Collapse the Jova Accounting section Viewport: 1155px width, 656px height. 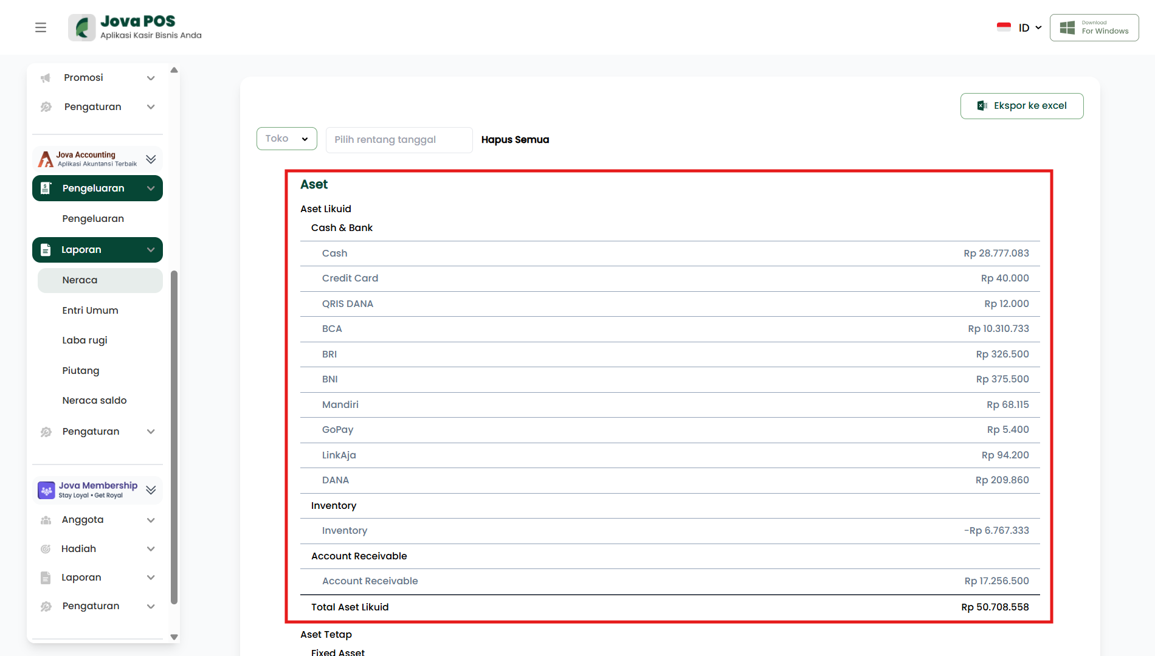click(x=151, y=159)
